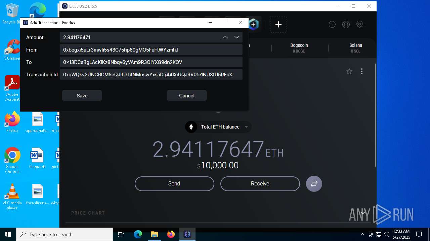Image resolution: width=430 pixels, height=241 pixels.
Task: Launch Microsoft Edge from the taskbar
Action: click(138, 234)
